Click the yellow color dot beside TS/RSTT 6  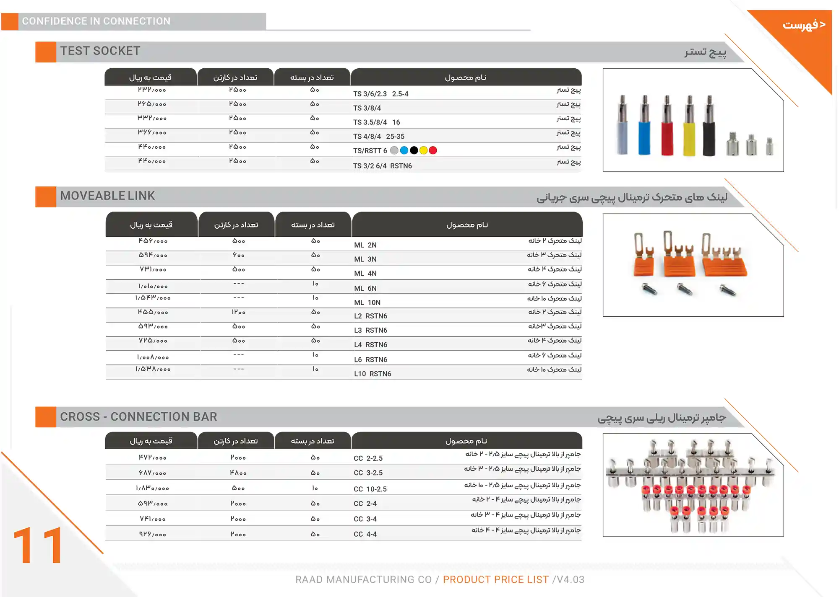click(424, 150)
